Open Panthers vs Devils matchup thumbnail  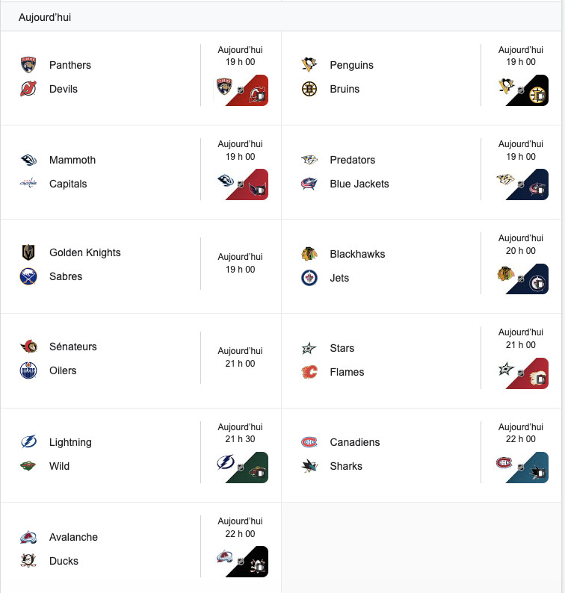pyautogui.click(x=241, y=90)
